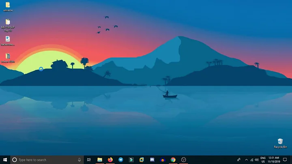Open File Explorer from the taskbar
Screen dimensions: 292x164
point(100,160)
